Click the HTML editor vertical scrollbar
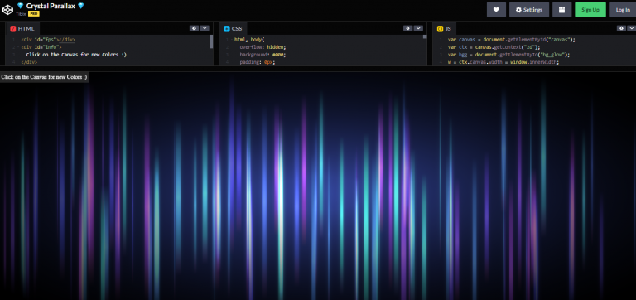This screenshot has width=636, height=300. tap(211, 41)
